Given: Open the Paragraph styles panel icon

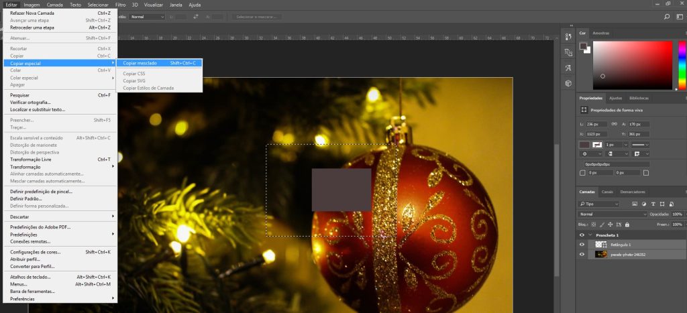Looking at the screenshot, I should click(568, 52).
